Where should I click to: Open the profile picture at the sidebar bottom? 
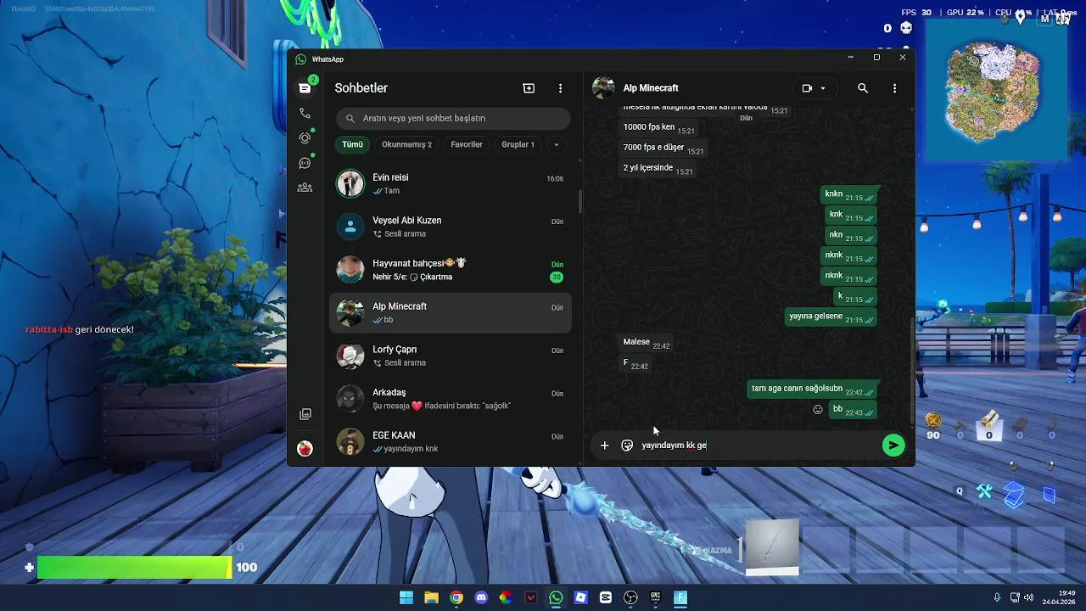(305, 448)
